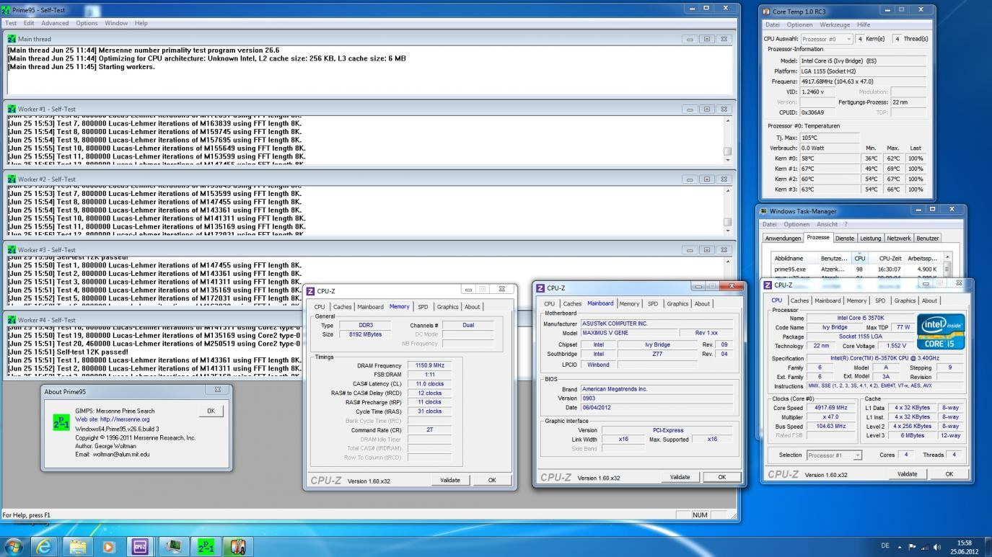Open SPD tab in CPU-Z Memory window
This screenshot has height=557, width=992.
(423, 307)
